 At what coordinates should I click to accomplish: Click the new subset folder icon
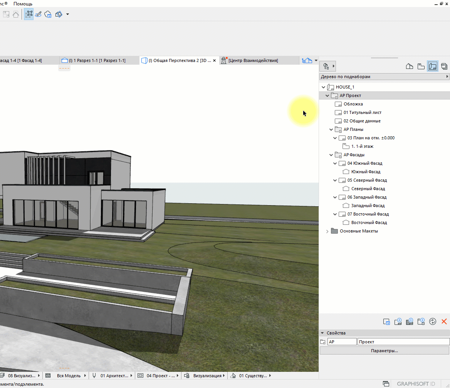[x=421, y=321]
